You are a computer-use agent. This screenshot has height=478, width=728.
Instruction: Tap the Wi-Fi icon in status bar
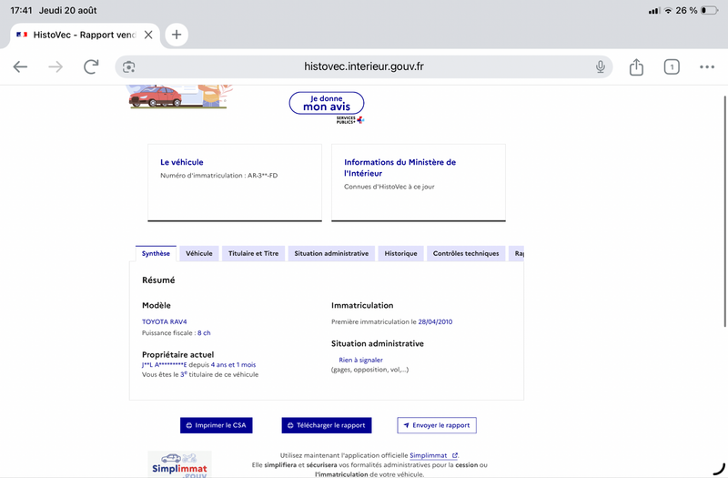(x=668, y=10)
